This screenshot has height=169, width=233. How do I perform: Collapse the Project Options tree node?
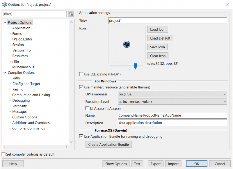[x=5, y=22]
